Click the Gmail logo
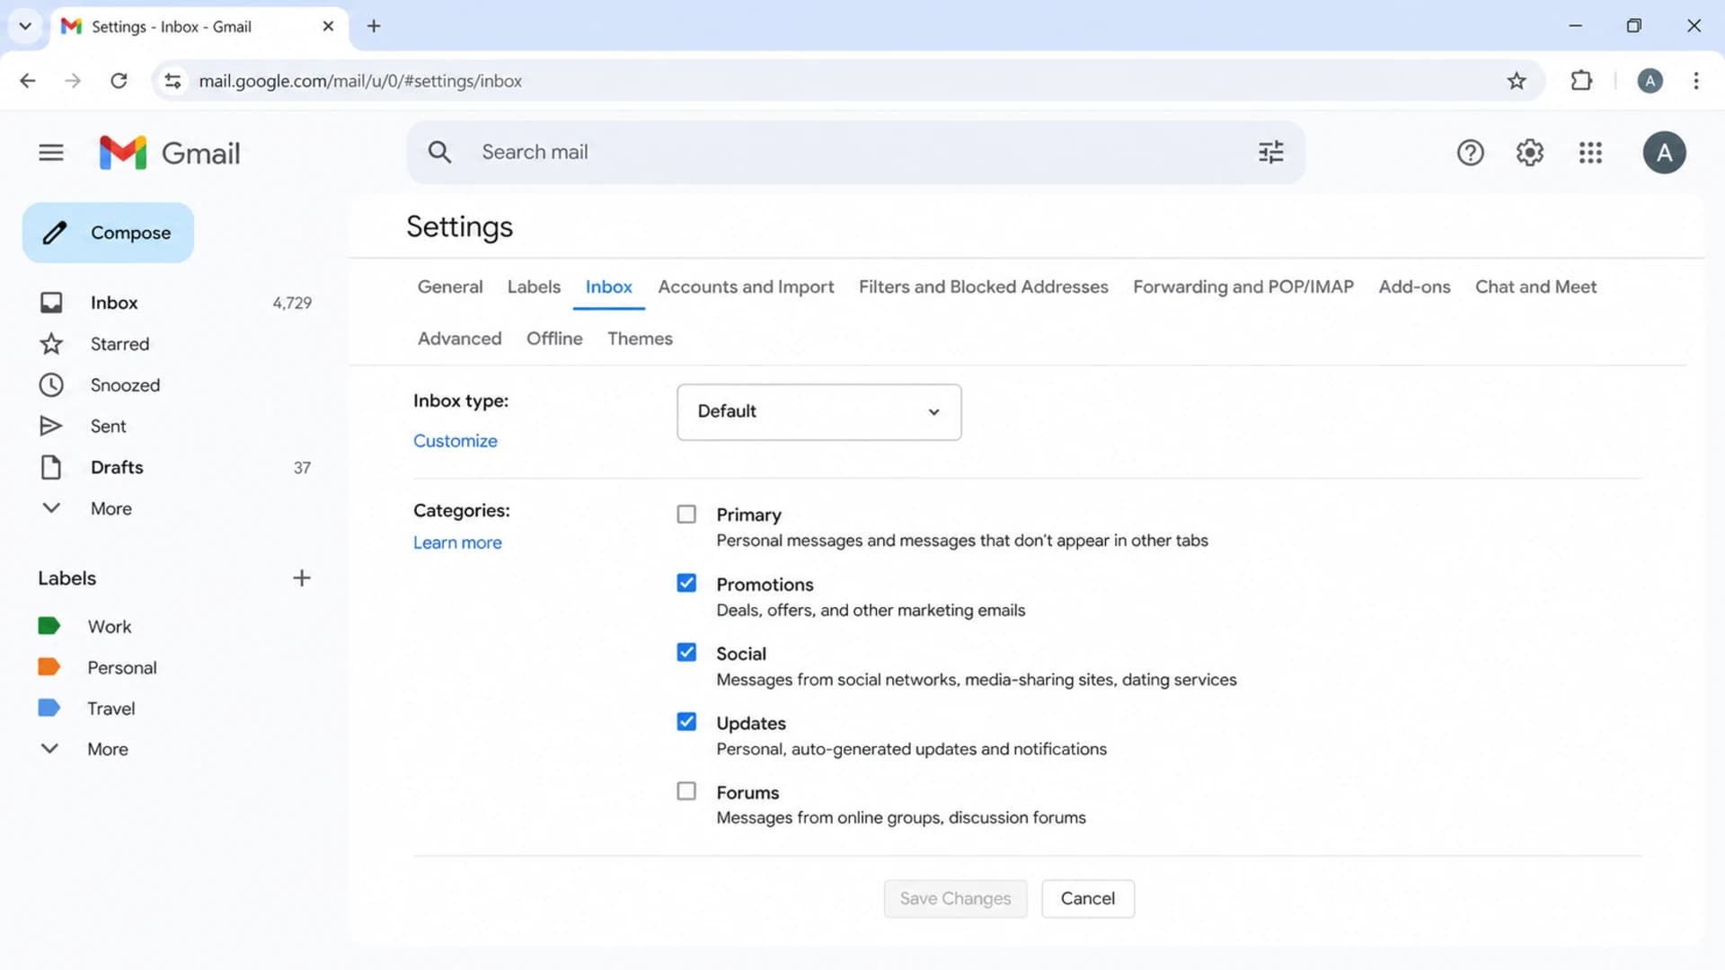1725x970 pixels. point(170,153)
